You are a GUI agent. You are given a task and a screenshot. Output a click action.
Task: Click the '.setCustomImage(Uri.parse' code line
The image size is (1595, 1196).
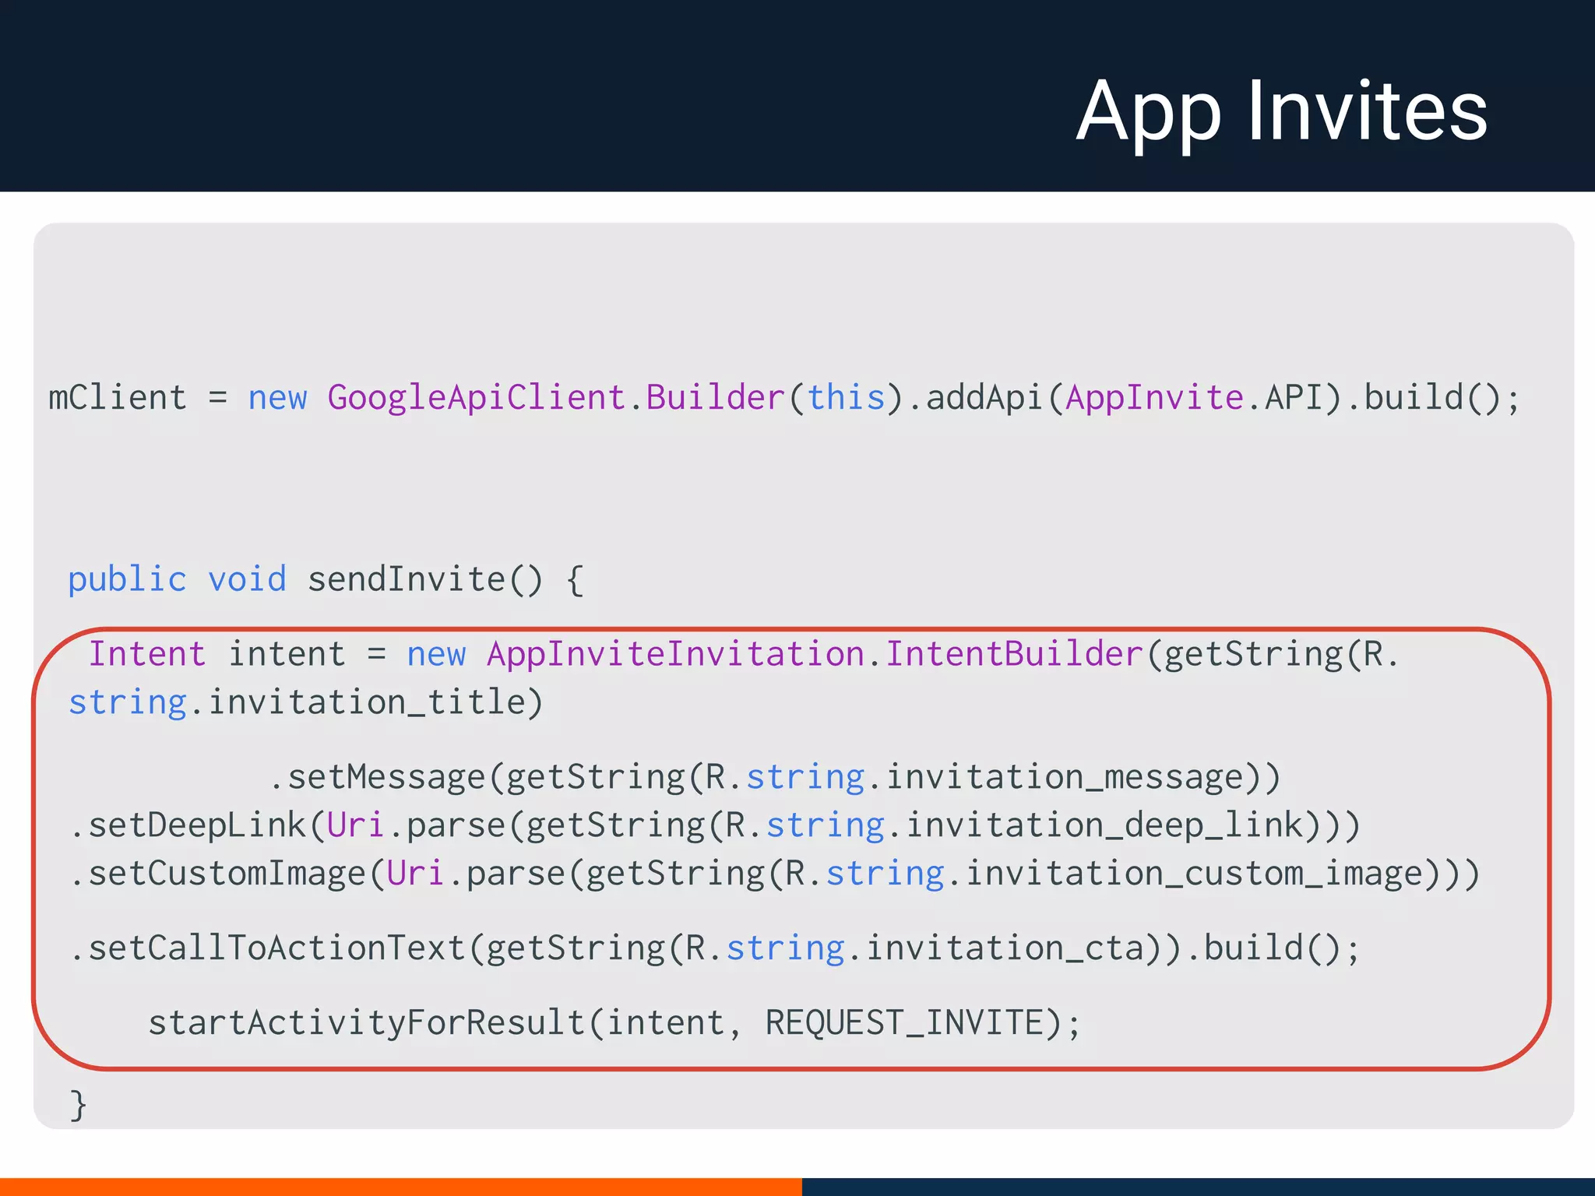774,874
